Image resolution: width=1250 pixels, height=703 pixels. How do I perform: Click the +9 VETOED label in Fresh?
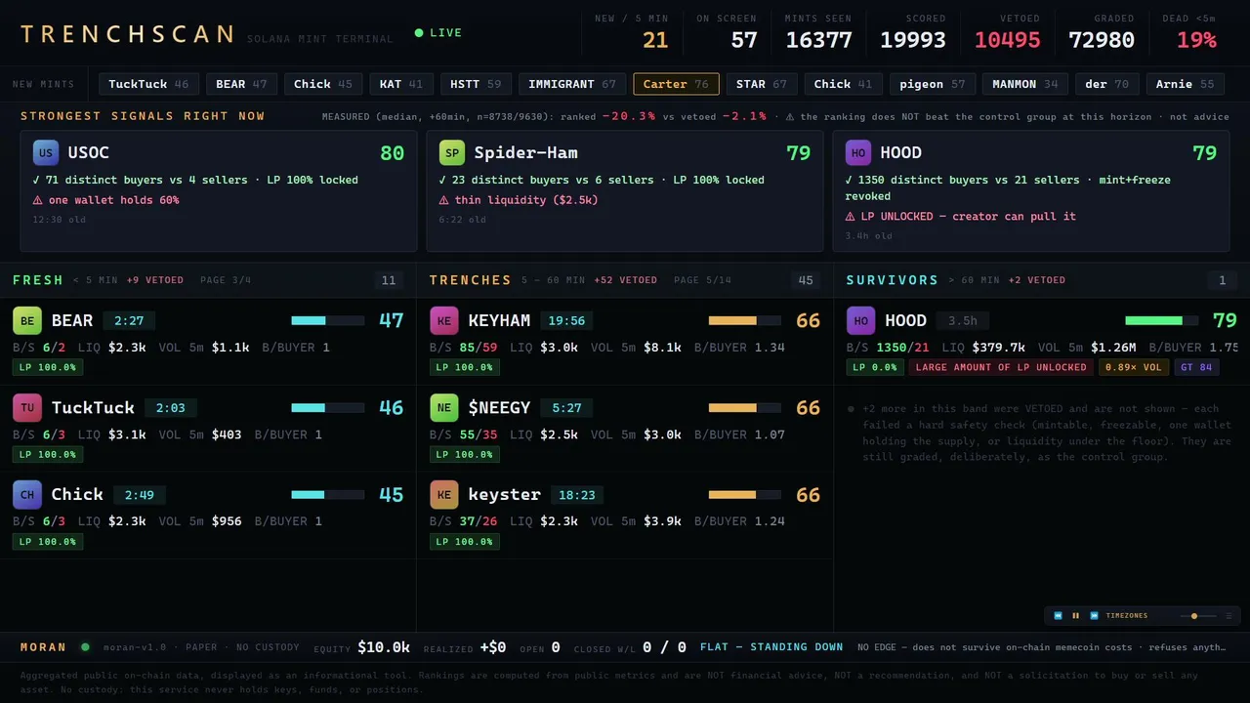pyautogui.click(x=154, y=280)
